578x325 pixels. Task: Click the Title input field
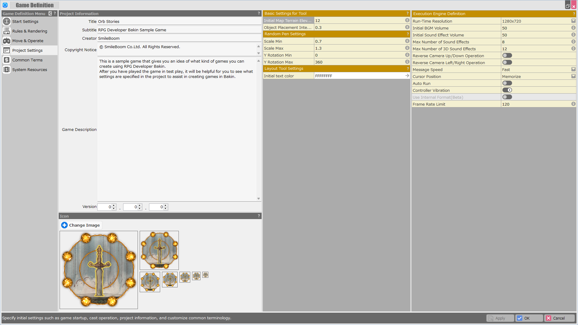(179, 21)
